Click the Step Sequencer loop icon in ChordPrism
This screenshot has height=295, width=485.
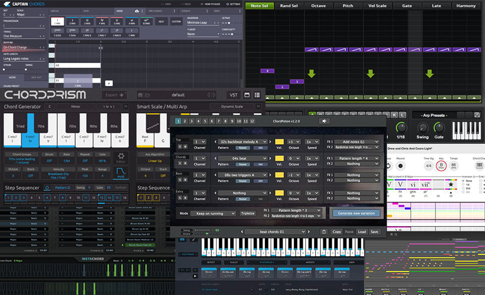click(x=47, y=188)
